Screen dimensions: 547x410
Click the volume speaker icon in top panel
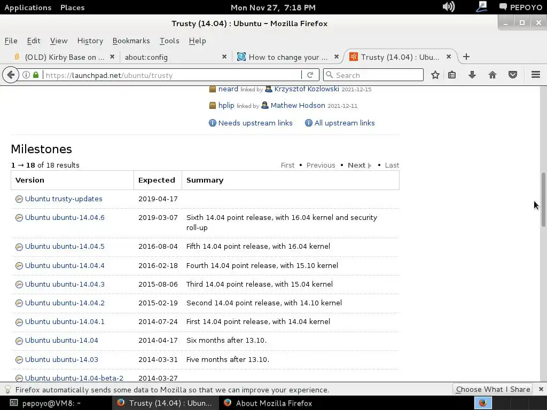point(449,6)
